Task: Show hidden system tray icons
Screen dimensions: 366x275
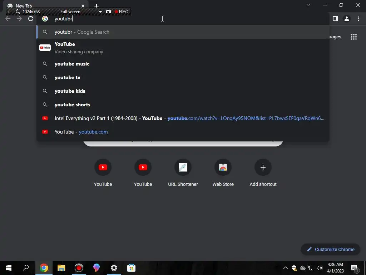Action: point(286,268)
